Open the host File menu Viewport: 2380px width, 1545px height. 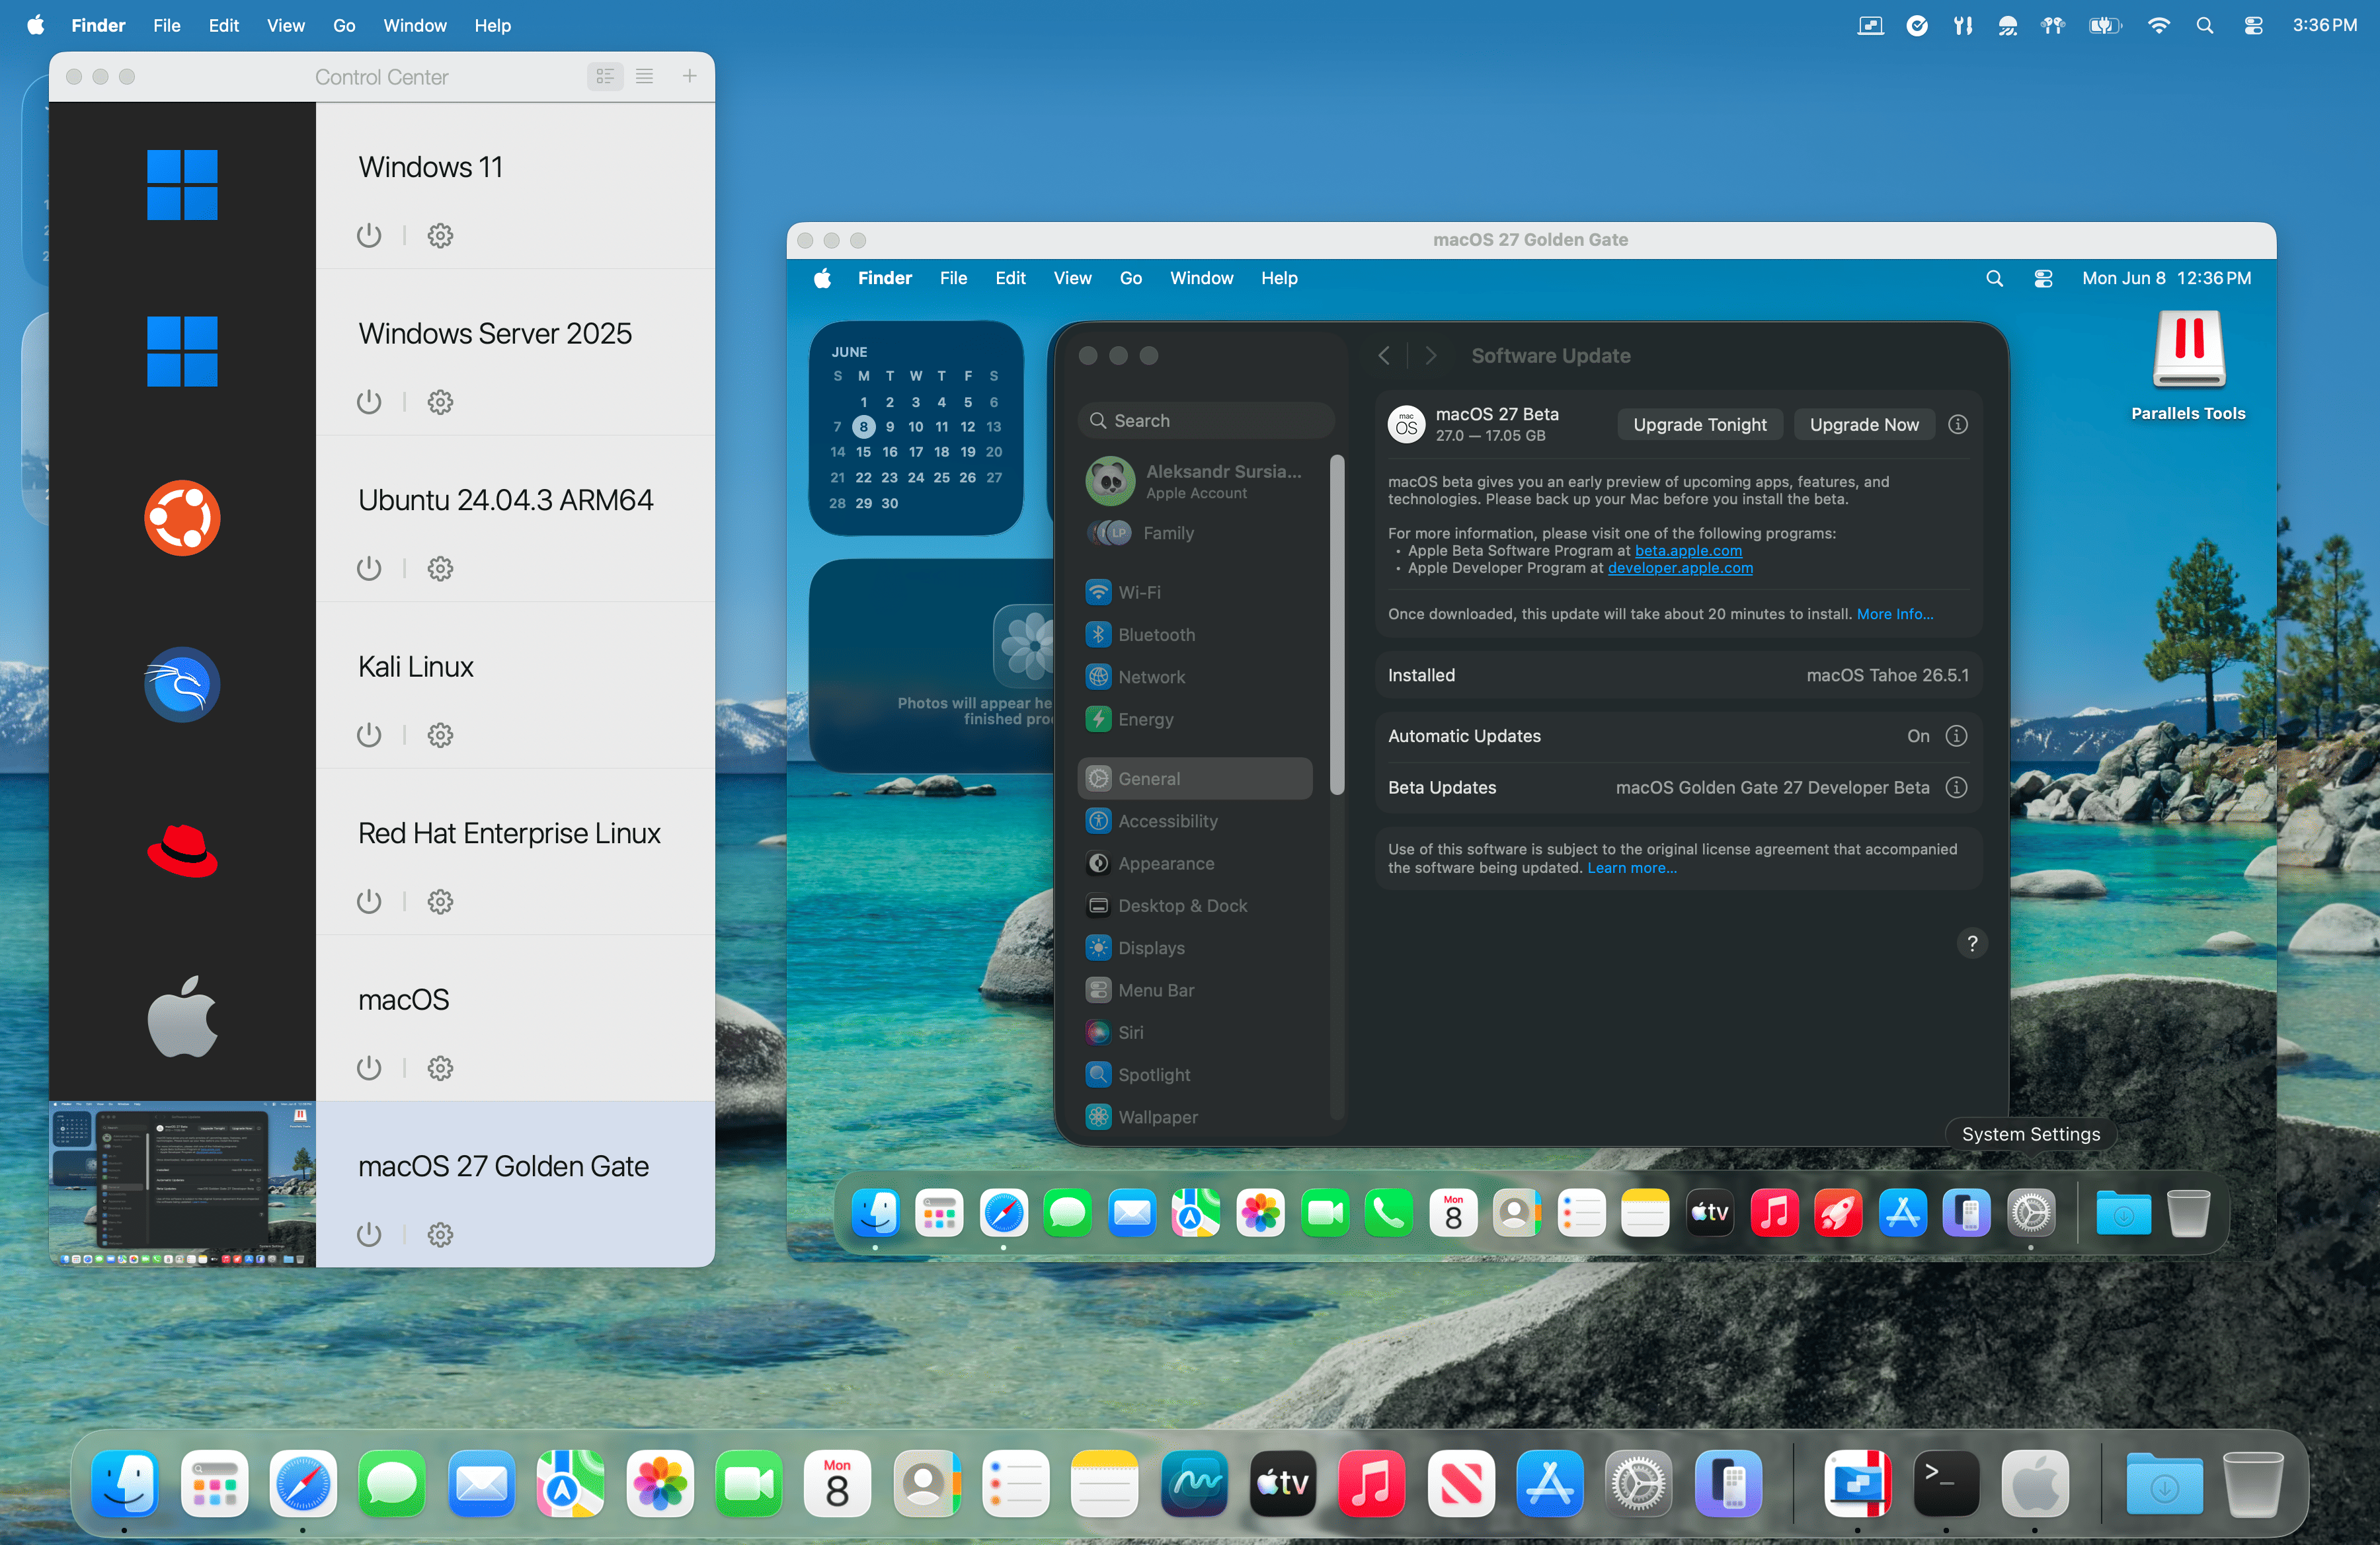click(166, 25)
